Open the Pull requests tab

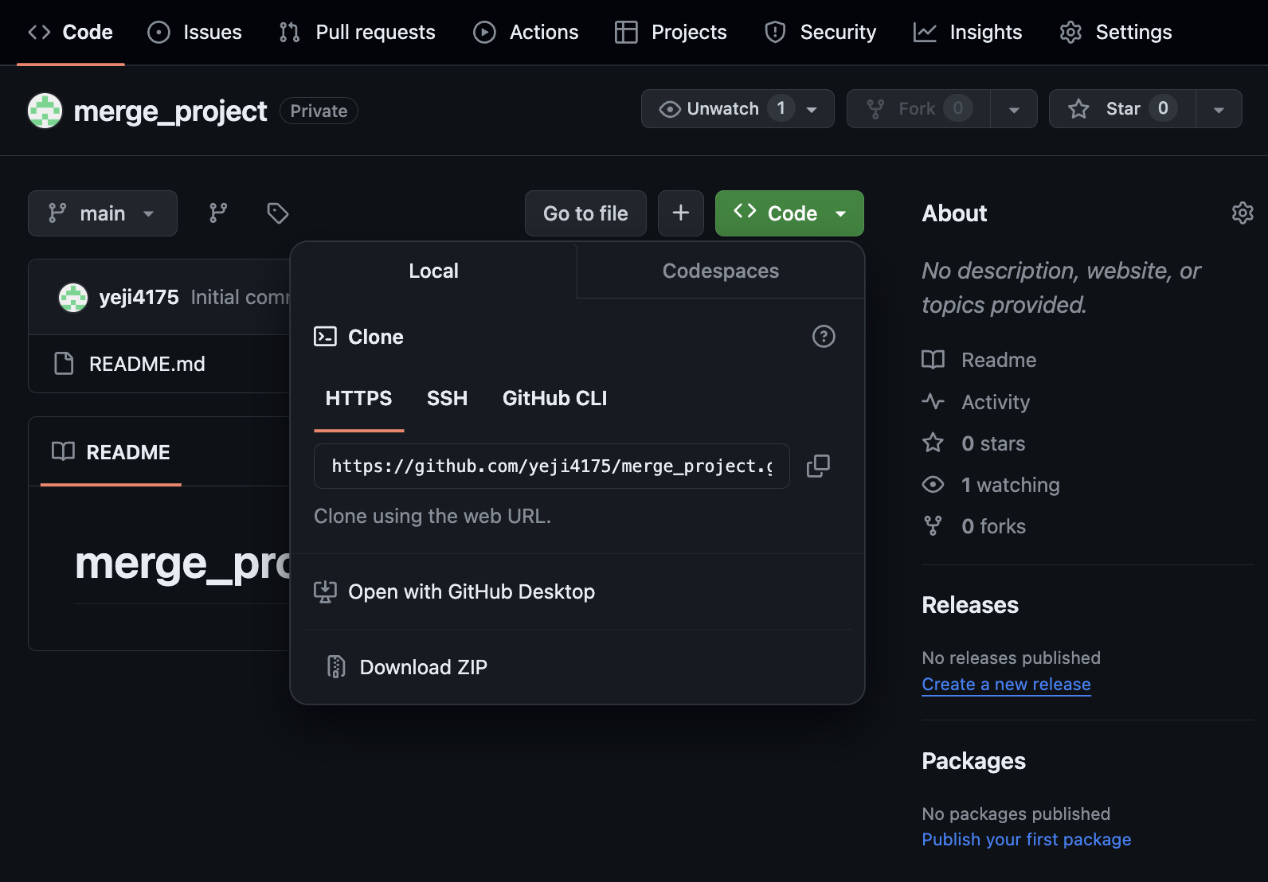click(357, 32)
